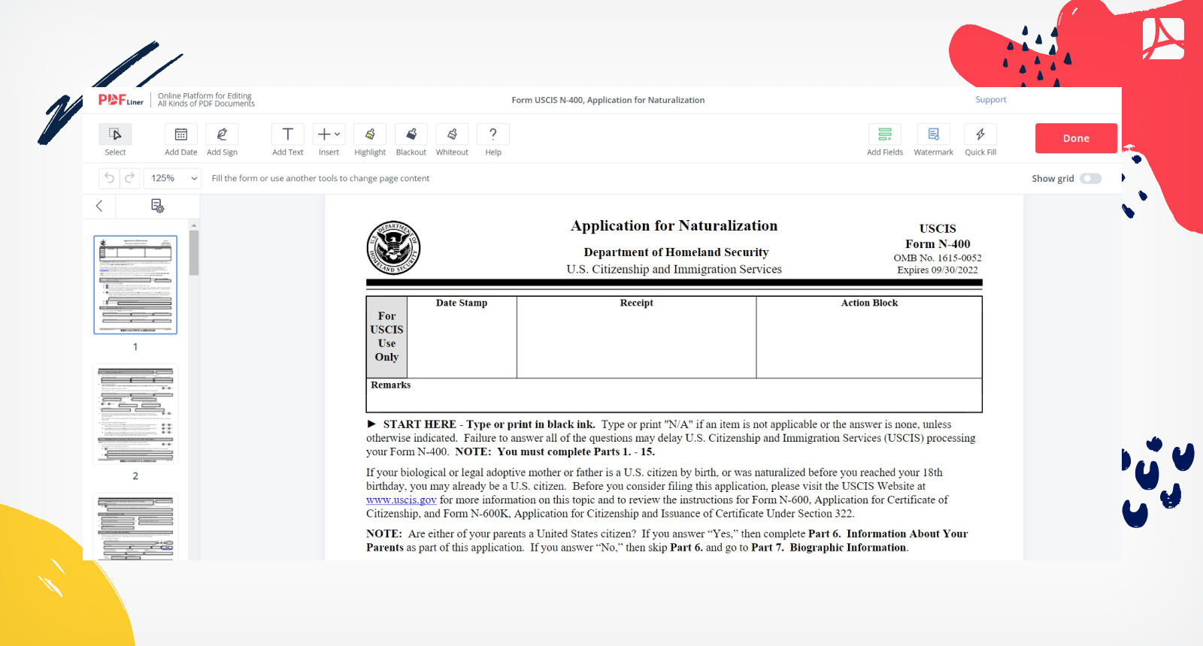Undo the last action
Screen dimensions: 1203x646
tap(109, 178)
